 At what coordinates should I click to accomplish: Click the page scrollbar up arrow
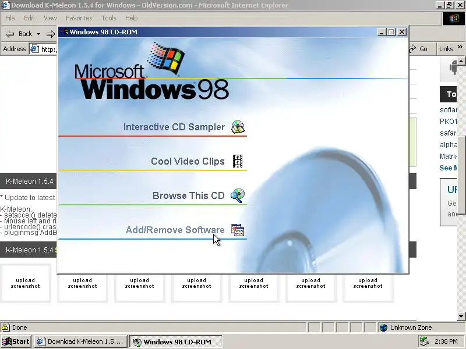point(461,61)
